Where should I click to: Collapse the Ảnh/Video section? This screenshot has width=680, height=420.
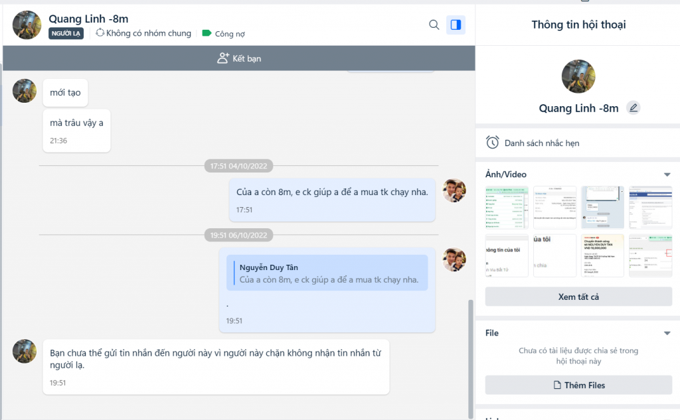[667, 175]
